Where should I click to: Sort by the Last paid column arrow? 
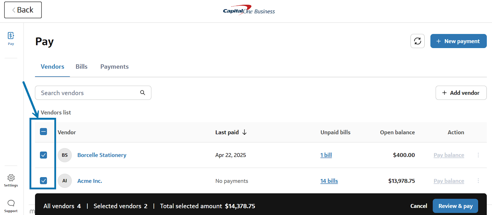click(x=244, y=132)
